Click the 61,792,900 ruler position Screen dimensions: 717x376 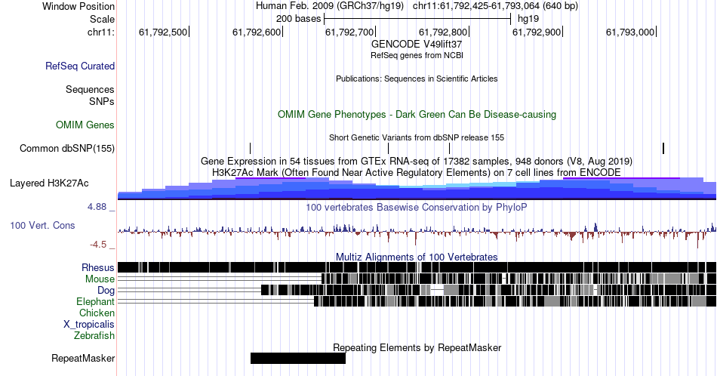point(537,32)
